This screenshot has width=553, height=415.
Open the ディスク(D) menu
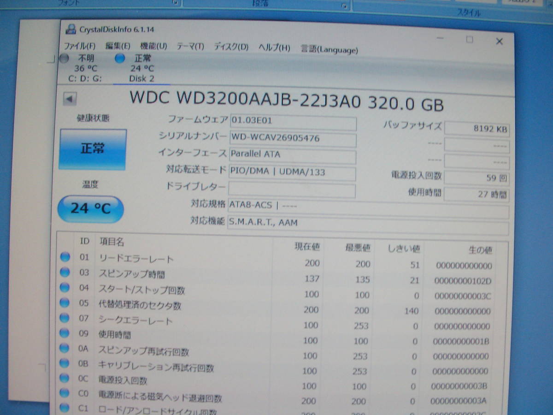click(x=231, y=47)
